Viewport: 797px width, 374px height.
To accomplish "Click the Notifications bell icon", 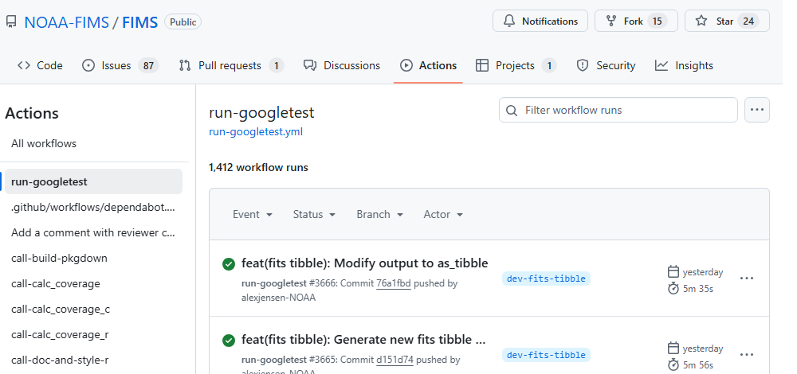I will 509,21.
